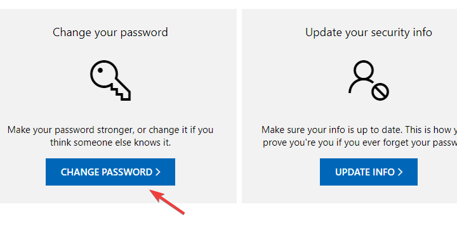Click the UPDATE INFO button
The width and height of the screenshot is (457, 228).
[x=369, y=172]
